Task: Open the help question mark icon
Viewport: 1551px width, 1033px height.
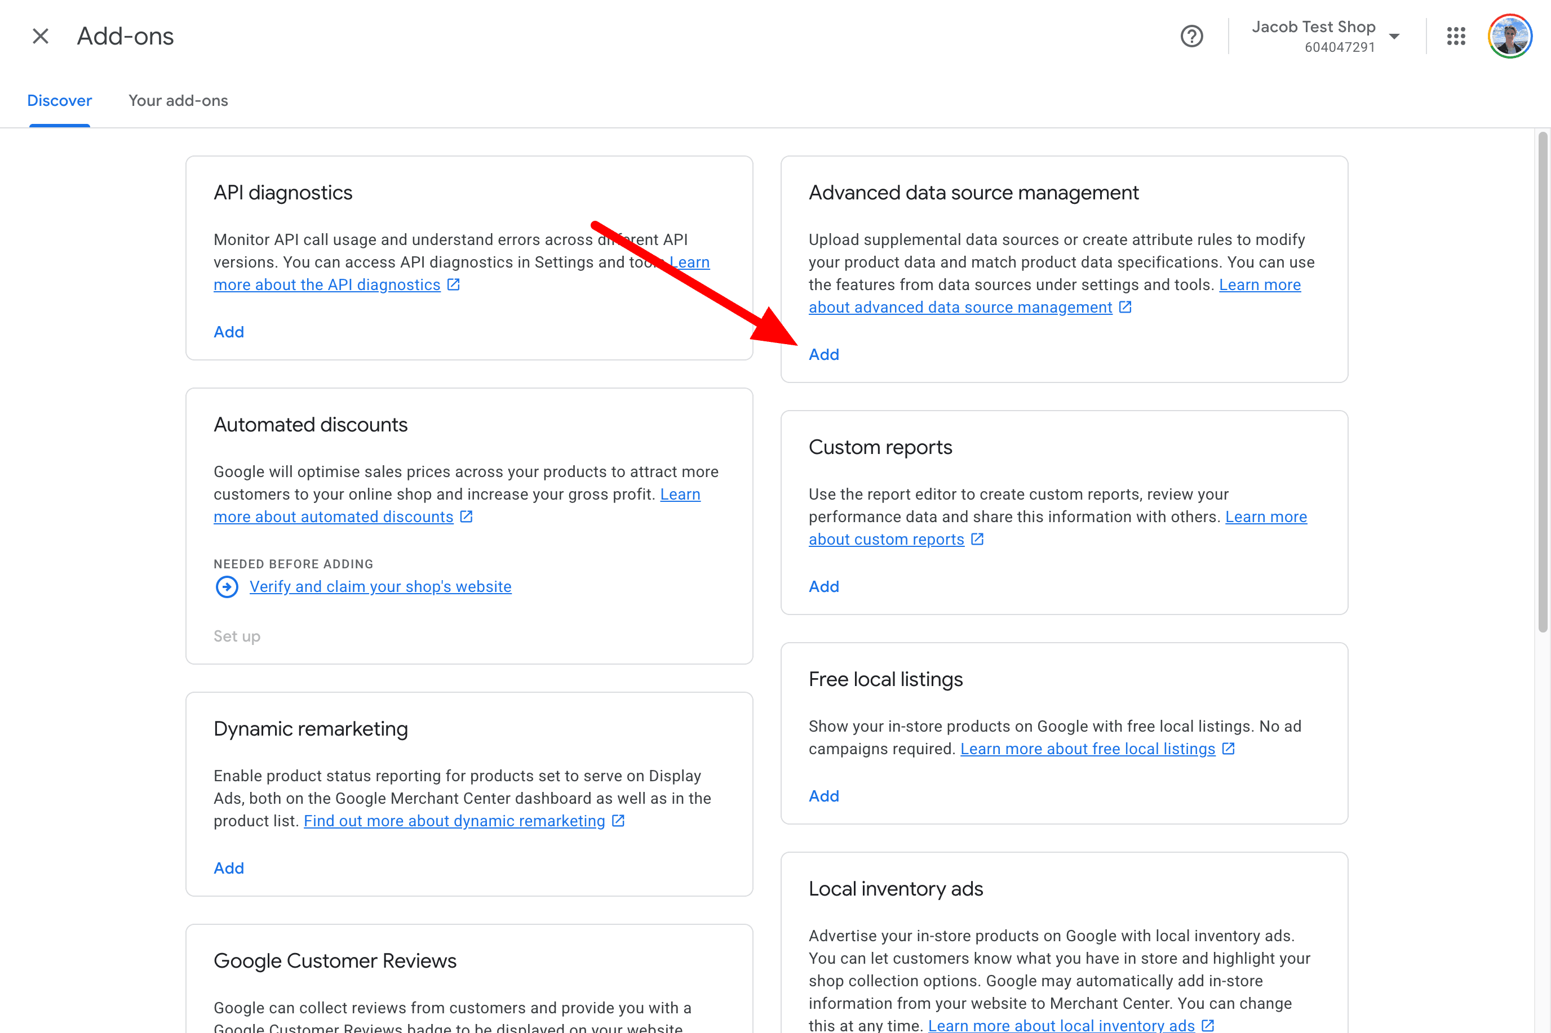Action: point(1191,36)
